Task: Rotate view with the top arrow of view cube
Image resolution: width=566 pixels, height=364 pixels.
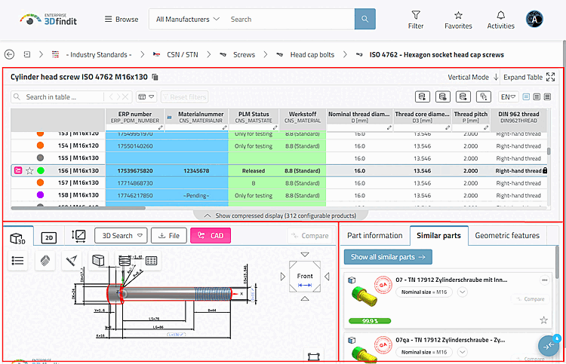Action: [305, 255]
